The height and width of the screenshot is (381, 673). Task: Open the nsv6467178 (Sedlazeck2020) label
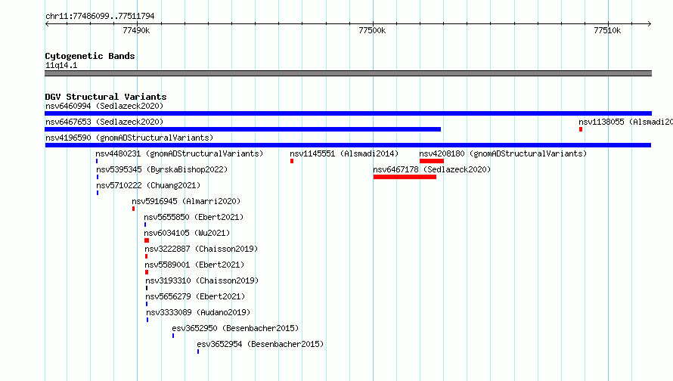[x=432, y=169]
